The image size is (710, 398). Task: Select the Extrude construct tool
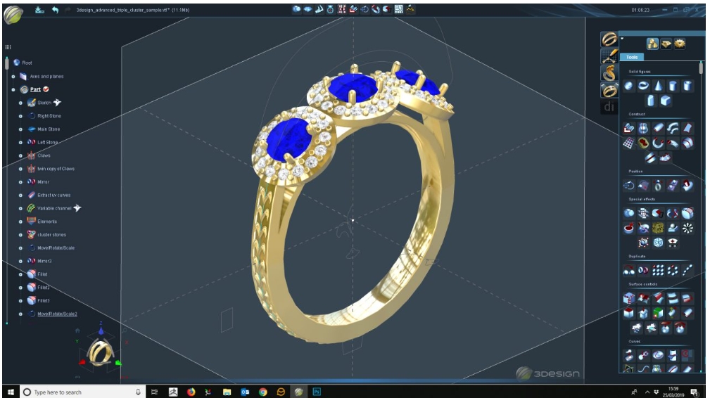[x=628, y=129]
